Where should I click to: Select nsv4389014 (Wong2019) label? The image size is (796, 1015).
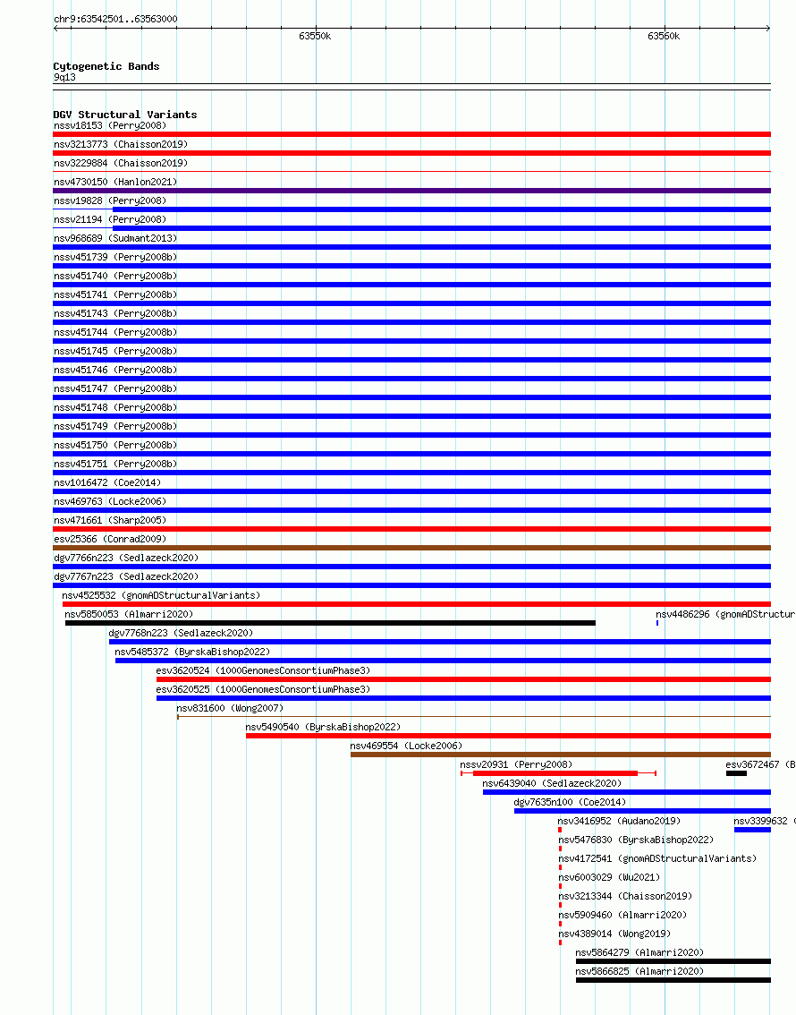tap(615, 933)
